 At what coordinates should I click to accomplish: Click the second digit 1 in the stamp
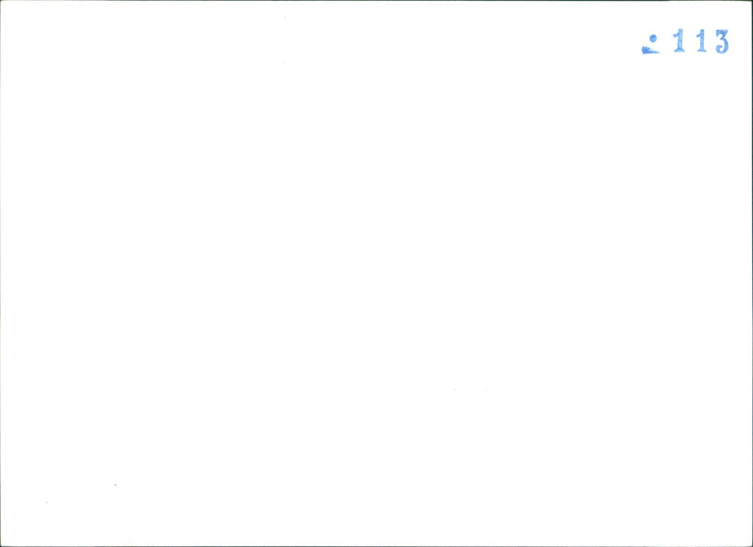700,41
